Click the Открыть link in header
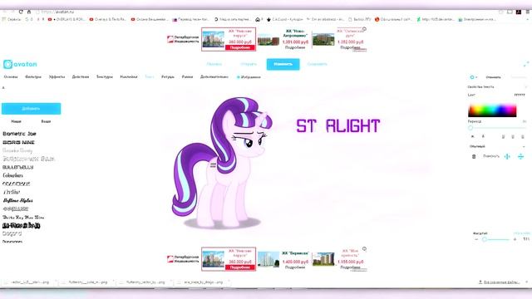Image resolution: width=532 pixels, height=299 pixels. [x=249, y=64]
